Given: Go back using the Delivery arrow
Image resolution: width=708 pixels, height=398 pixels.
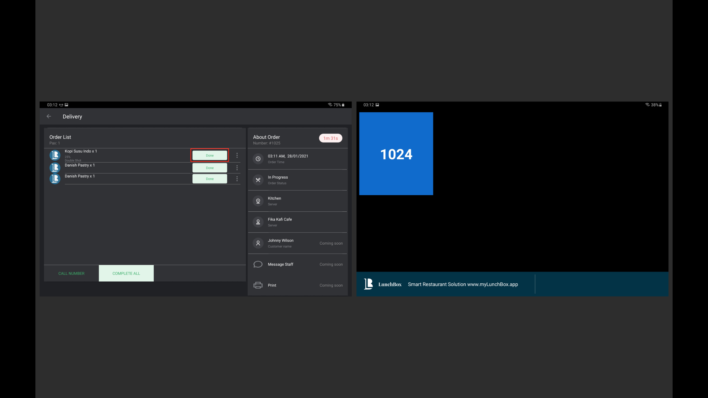Looking at the screenshot, I should 49,116.
